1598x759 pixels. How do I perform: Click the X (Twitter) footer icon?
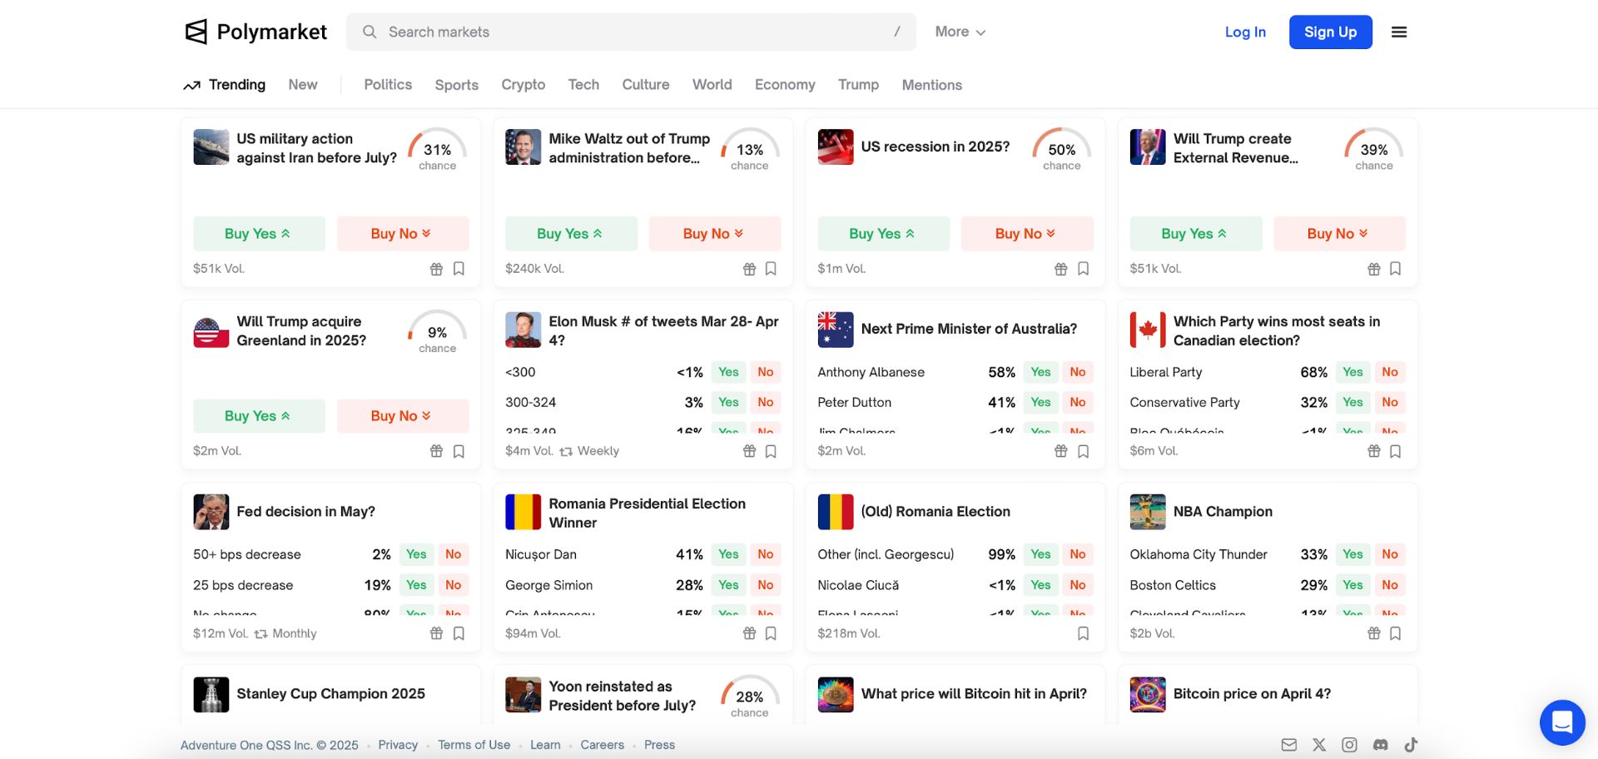pyautogui.click(x=1319, y=745)
